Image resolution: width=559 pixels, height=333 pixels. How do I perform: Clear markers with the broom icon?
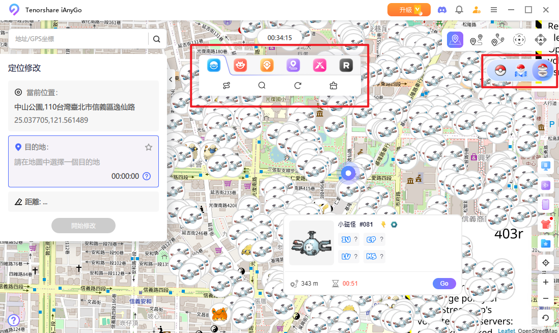point(333,86)
